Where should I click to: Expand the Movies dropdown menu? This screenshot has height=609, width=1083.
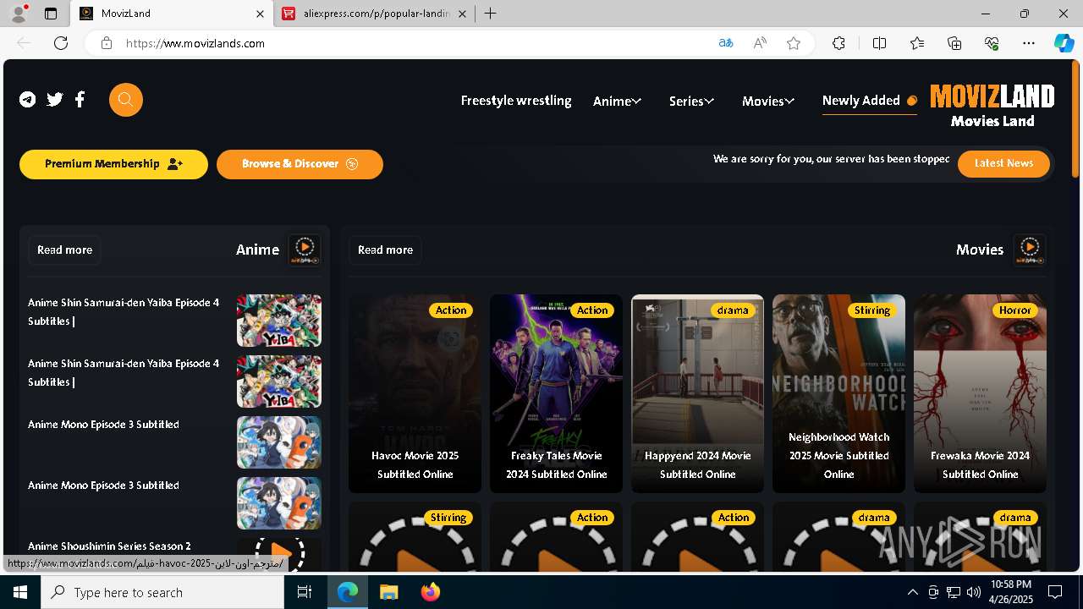(x=768, y=101)
